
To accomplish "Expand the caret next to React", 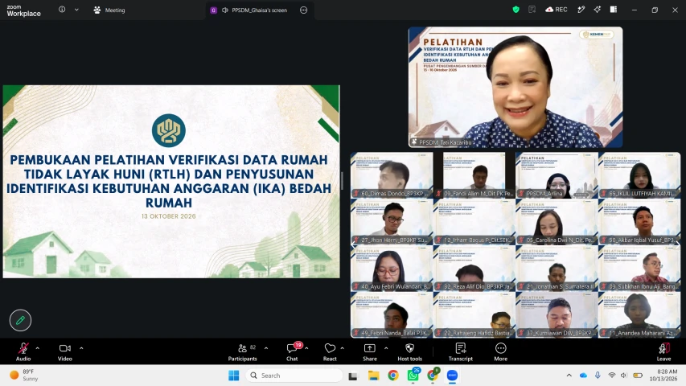I will [342, 348].
